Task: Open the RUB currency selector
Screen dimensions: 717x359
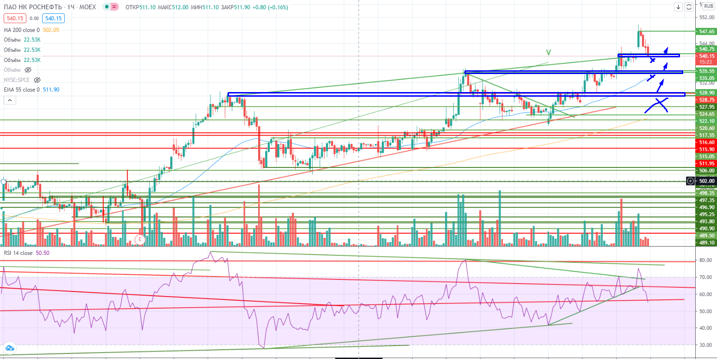Action: click(x=709, y=6)
